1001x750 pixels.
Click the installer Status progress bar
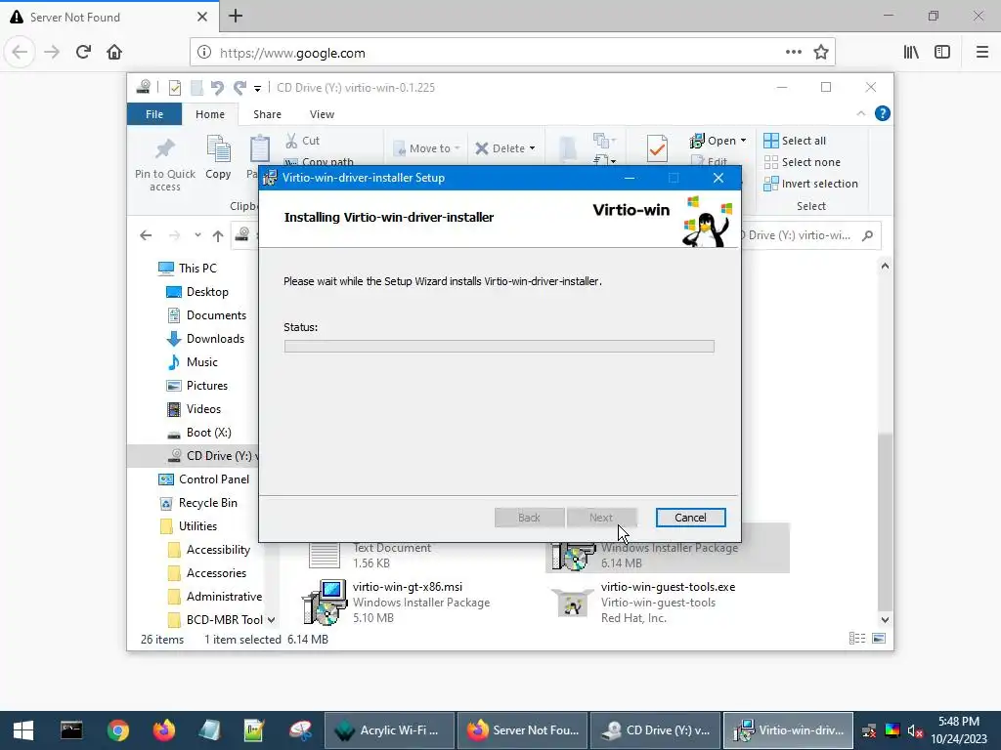[x=499, y=347]
